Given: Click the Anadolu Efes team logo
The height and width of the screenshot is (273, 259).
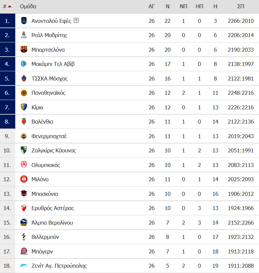Looking at the screenshot, I should (24, 21).
